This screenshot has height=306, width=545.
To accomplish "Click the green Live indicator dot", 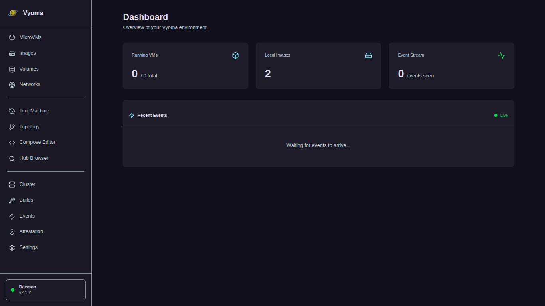I will pos(496,115).
